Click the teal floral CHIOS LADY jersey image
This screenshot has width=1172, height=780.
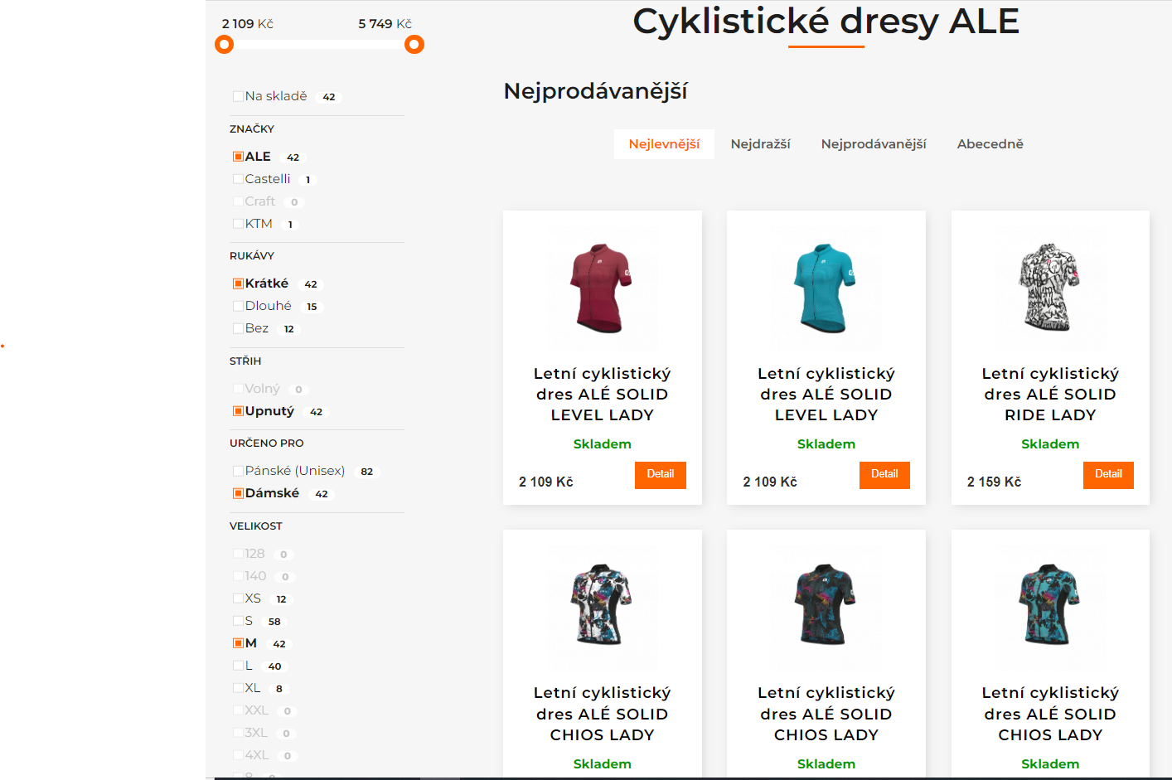pyautogui.click(x=1050, y=608)
